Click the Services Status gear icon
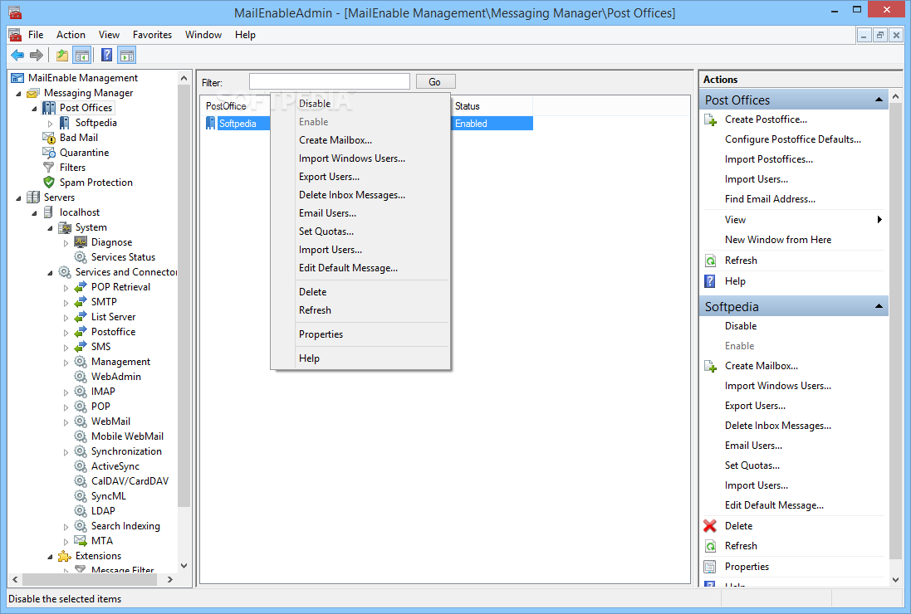Image resolution: width=911 pixels, height=614 pixels. 81,257
